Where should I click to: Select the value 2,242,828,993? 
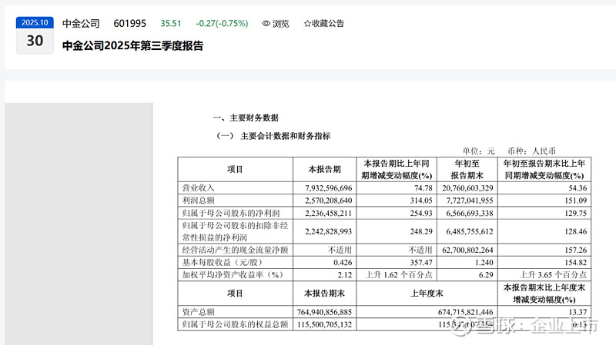pos(329,232)
